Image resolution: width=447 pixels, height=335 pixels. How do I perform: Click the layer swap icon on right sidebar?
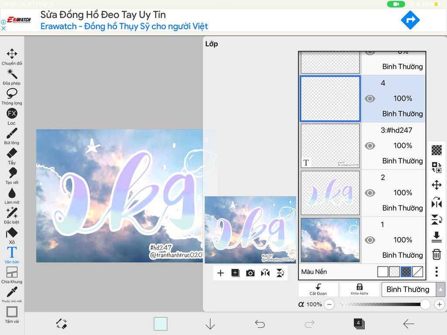click(437, 167)
